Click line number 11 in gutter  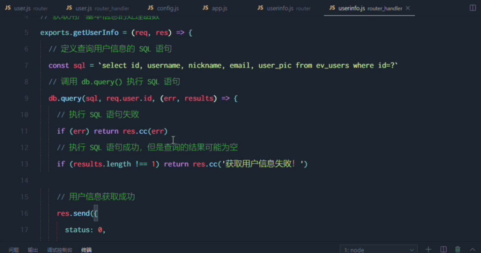pos(25,131)
